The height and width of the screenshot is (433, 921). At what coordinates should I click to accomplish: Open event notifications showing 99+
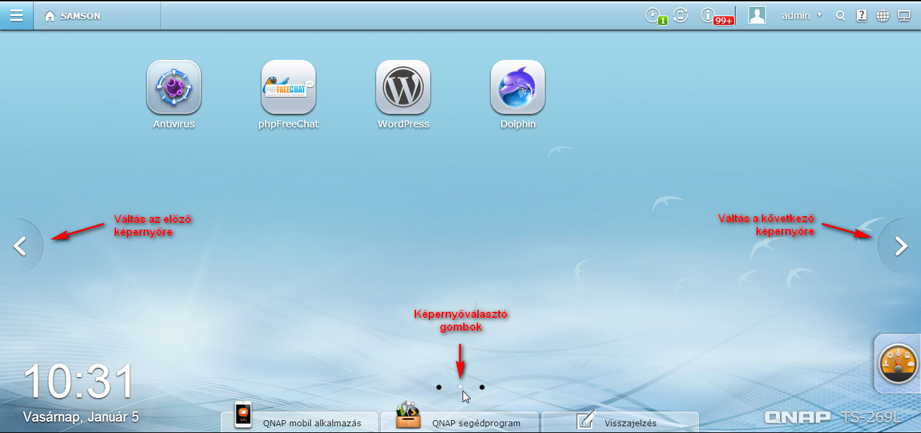pos(708,15)
